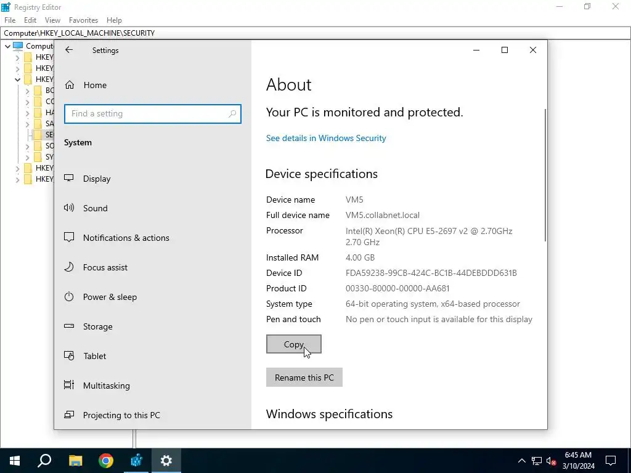Copy the device specifications
The height and width of the screenshot is (473, 631).
(x=294, y=344)
